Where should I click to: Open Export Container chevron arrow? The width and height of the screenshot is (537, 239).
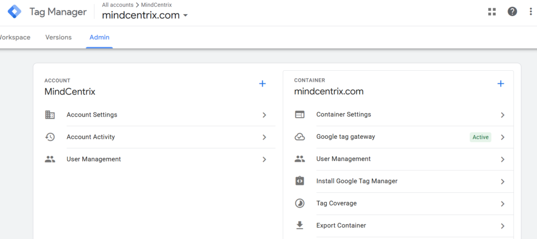click(503, 226)
